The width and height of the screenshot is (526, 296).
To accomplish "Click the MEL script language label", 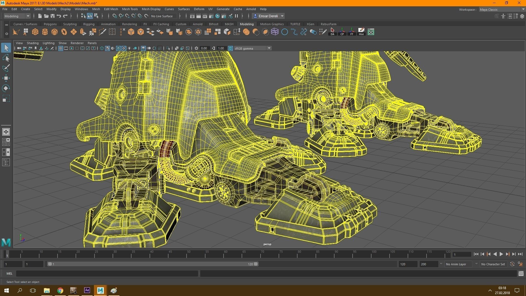I will 10,274.
